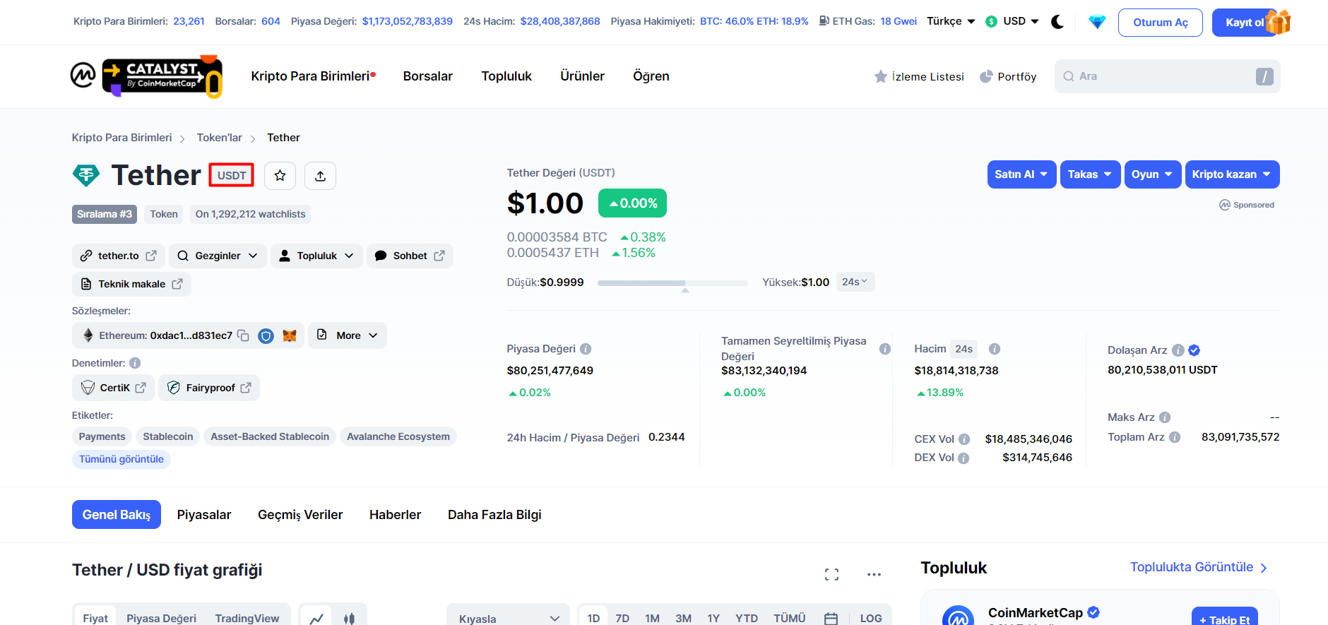The width and height of the screenshot is (1328, 625).
Task: Expand the Gezginler dropdown
Action: 218,256
